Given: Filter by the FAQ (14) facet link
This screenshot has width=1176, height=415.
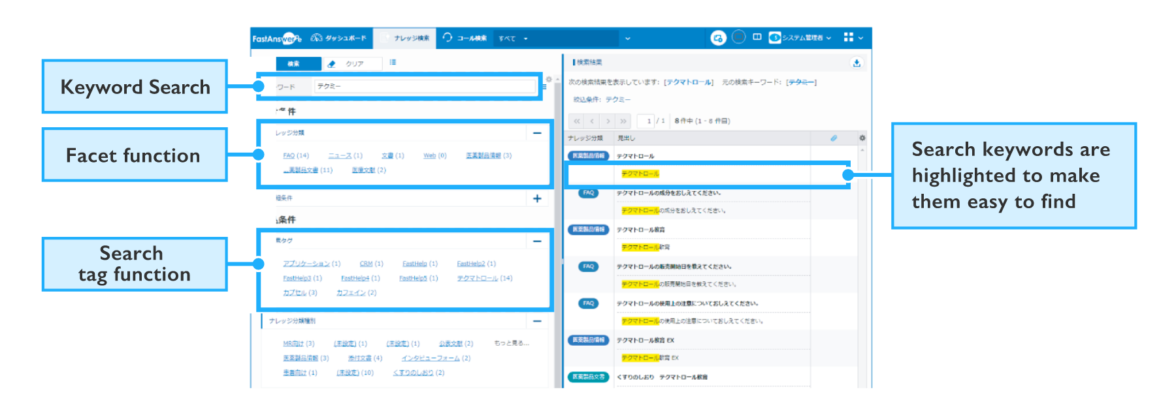Looking at the screenshot, I should pyautogui.click(x=295, y=156).
